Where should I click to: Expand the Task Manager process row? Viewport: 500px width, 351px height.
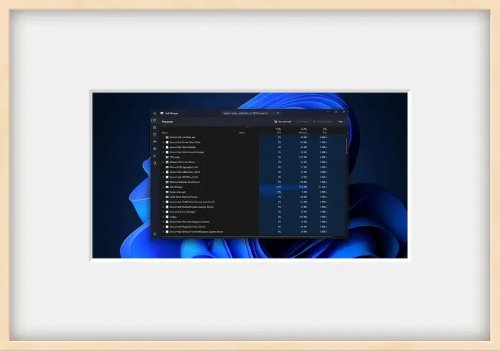coord(162,186)
